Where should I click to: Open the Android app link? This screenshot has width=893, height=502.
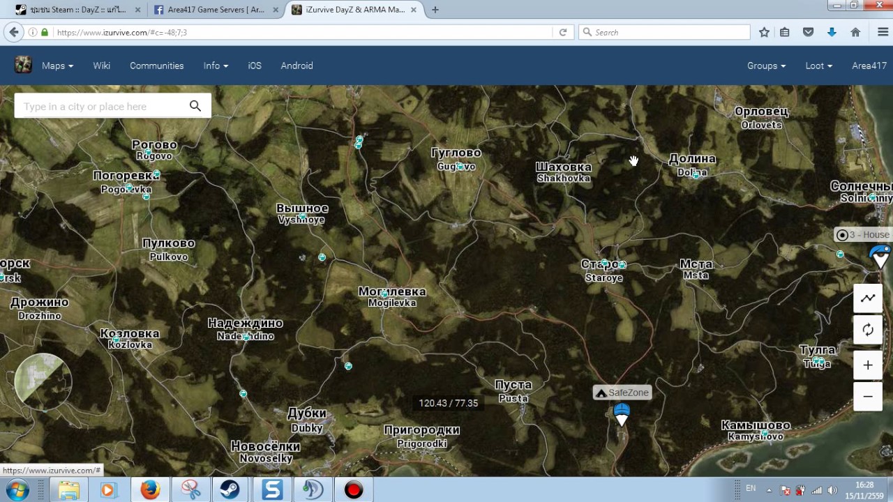click(x=297, y=66)
